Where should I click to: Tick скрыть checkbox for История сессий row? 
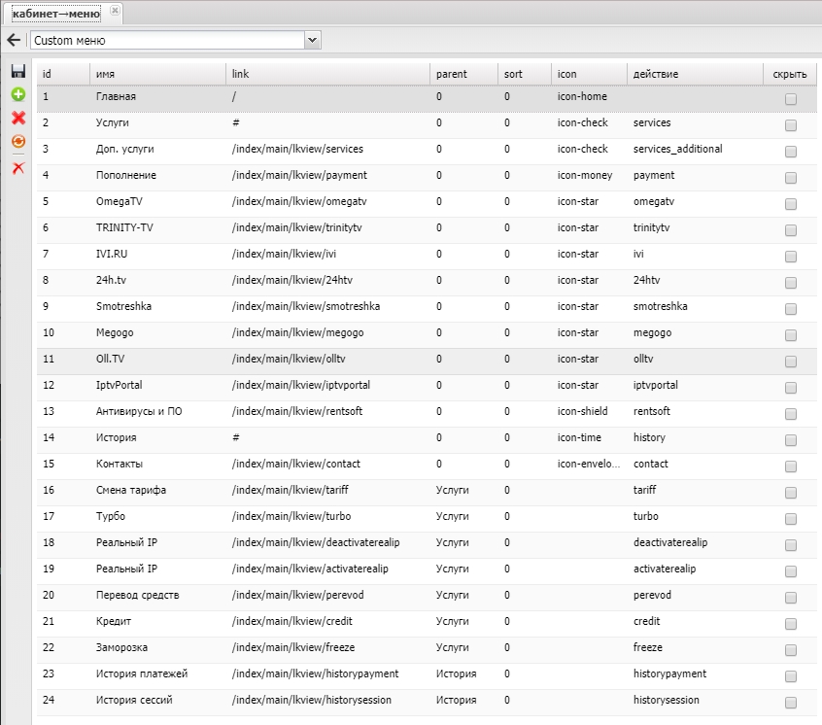(x=791, y=702)
